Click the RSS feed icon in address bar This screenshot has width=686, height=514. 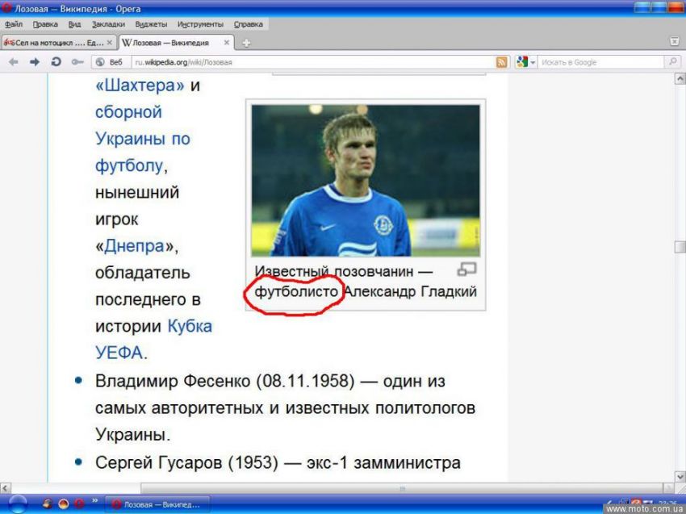[x=502, y=62]
